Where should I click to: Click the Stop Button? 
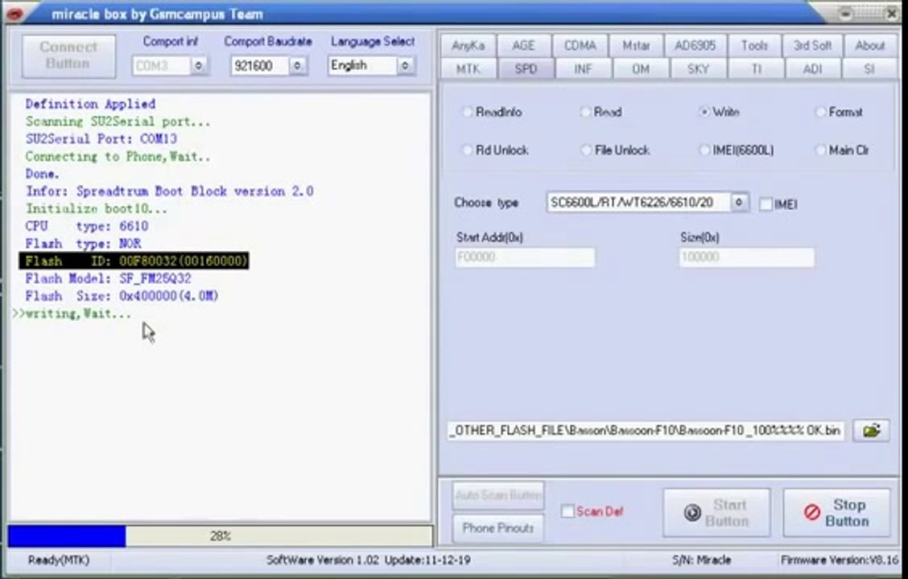(x=837, y=512)
